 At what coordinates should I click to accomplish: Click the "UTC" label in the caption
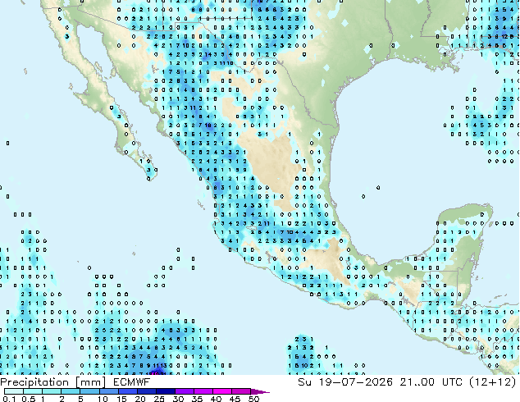453,382
